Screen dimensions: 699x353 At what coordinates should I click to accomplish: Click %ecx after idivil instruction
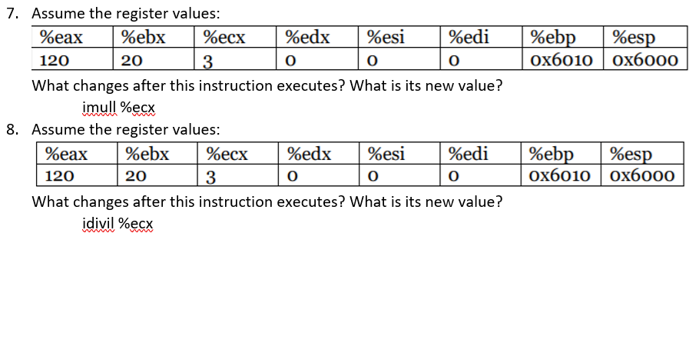coord(136,223)
